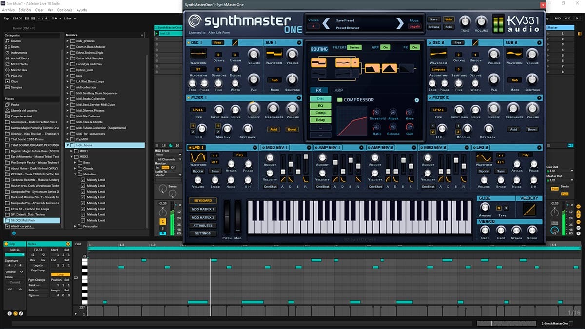
Task: Click the Browse button in SynthMaster One
Action: click(433, 27)
